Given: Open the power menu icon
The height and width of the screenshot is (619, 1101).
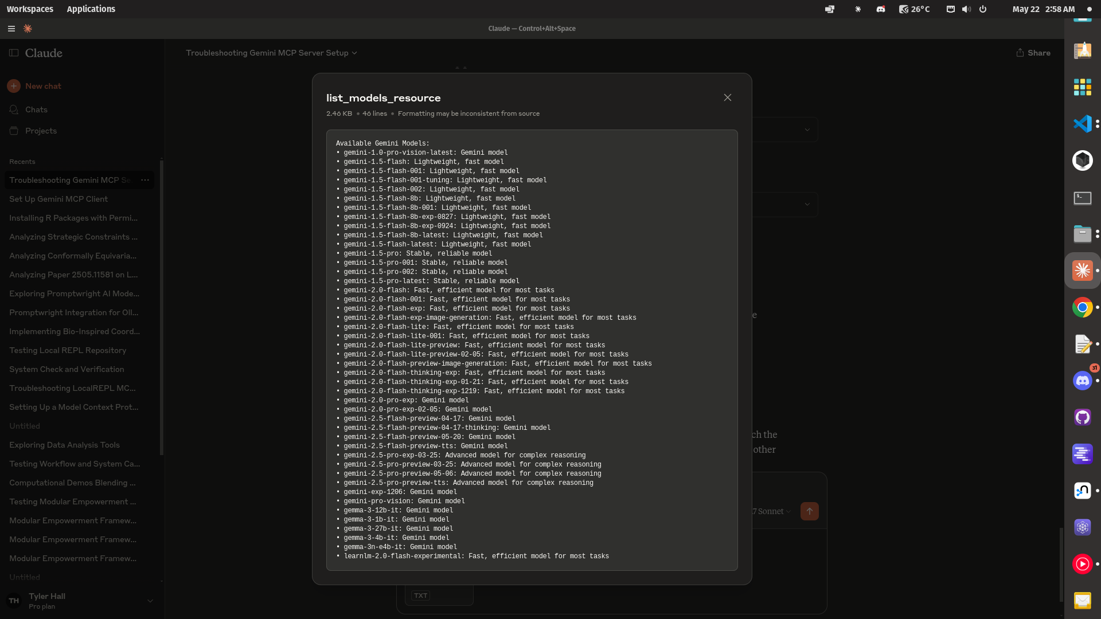Looking at the screenshot, I should tap(983, 9).
